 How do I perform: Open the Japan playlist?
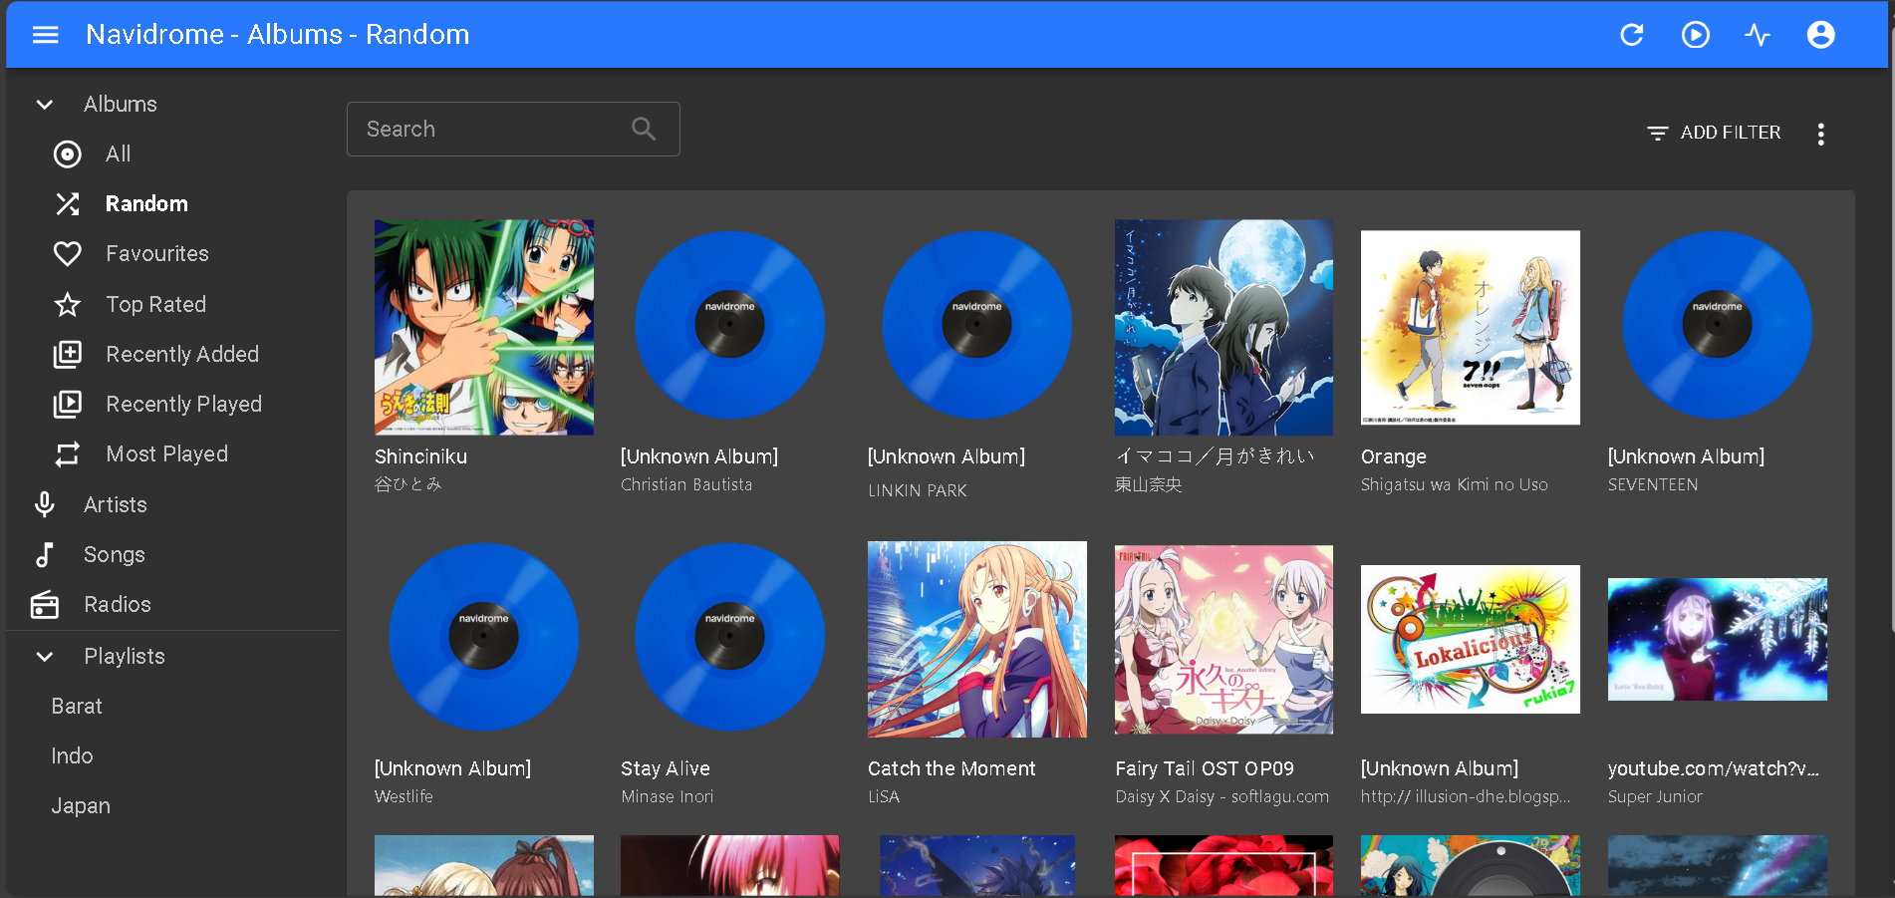click(x=81, y=805)
